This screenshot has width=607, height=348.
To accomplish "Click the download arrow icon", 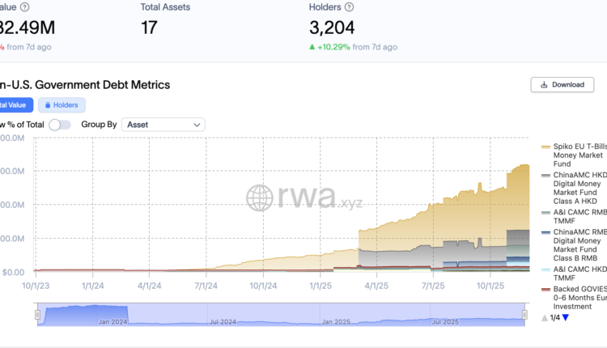I will click(x=543, y=84).
